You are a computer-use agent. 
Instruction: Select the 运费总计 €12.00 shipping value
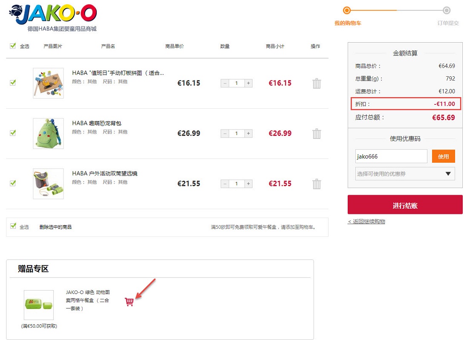(447, 91)
